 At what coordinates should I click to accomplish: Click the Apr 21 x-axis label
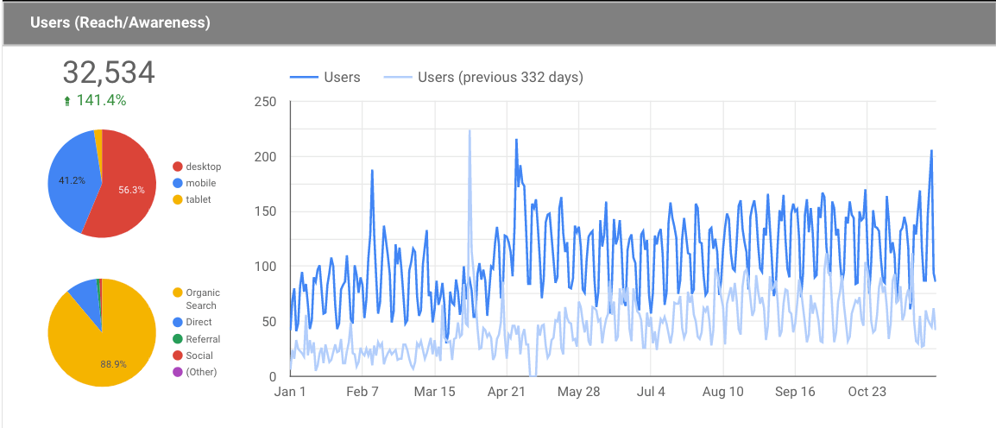[x=507, y=392]
